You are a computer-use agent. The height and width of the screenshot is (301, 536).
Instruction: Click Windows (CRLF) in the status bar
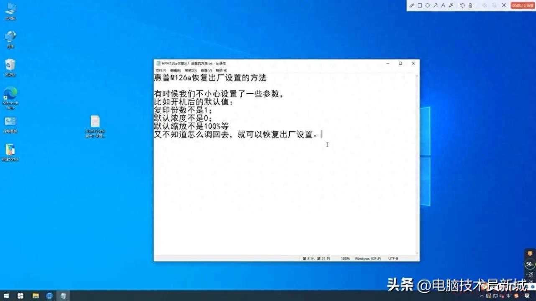point(368,258)
